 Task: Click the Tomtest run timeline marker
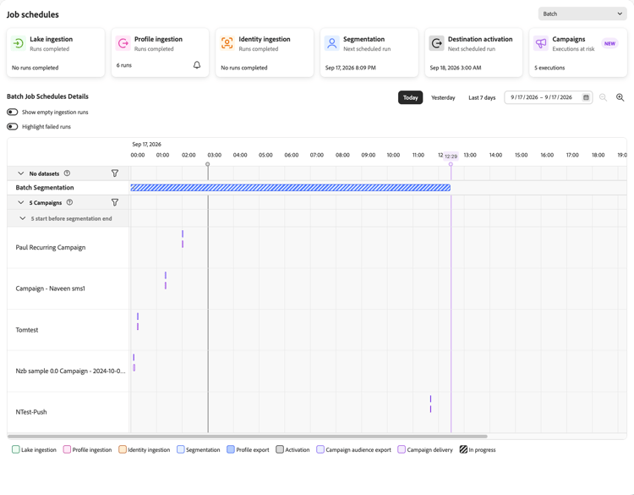(x=138, y=322)
